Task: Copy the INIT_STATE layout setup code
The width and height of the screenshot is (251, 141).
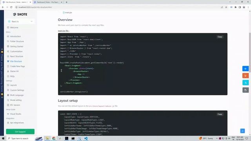Action: coord(220,114)
